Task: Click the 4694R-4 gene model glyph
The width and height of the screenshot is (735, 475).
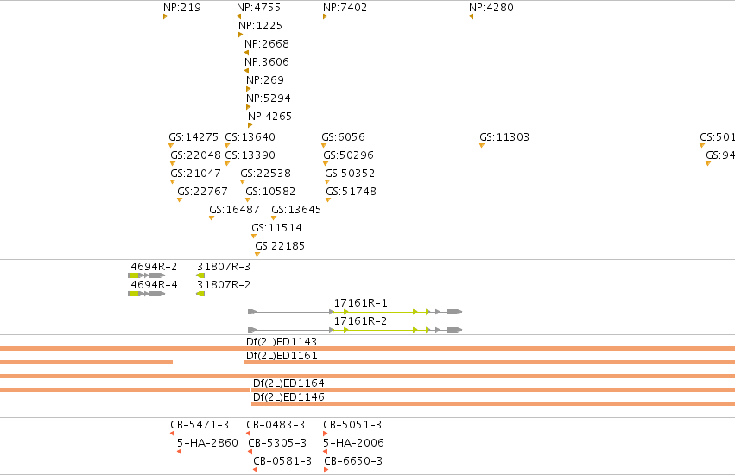Action: [x=146, y=294]
